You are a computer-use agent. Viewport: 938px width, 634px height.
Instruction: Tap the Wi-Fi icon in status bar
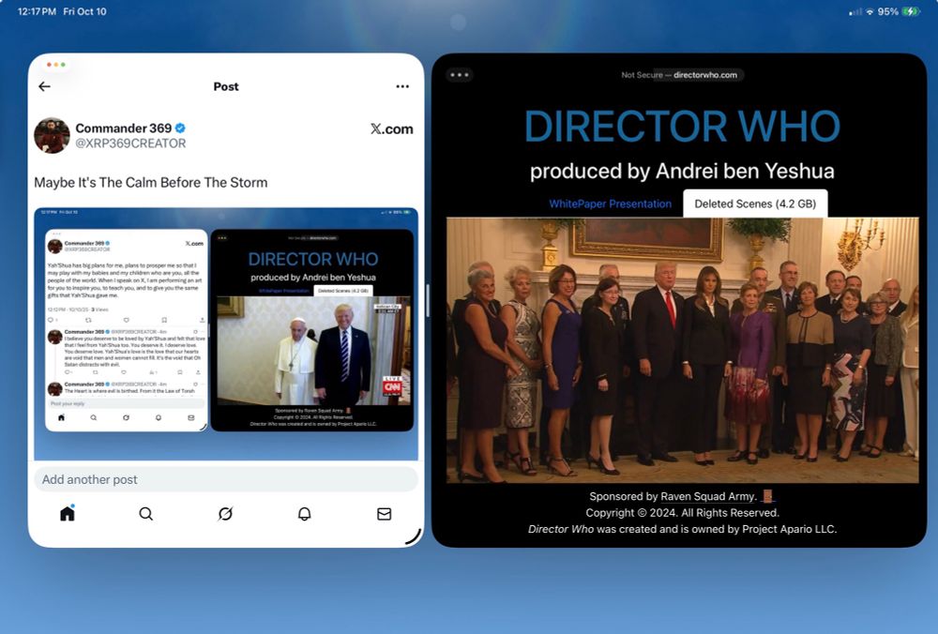coord(870,12)
